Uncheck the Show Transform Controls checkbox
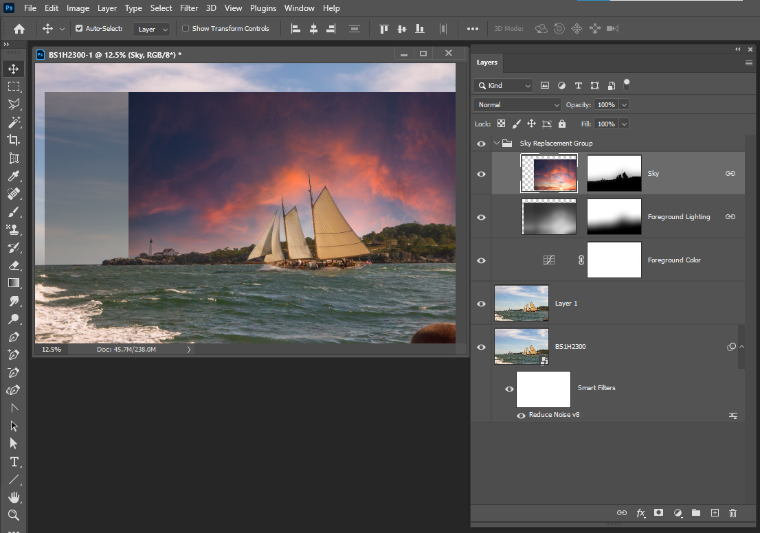 click(186, 28)
